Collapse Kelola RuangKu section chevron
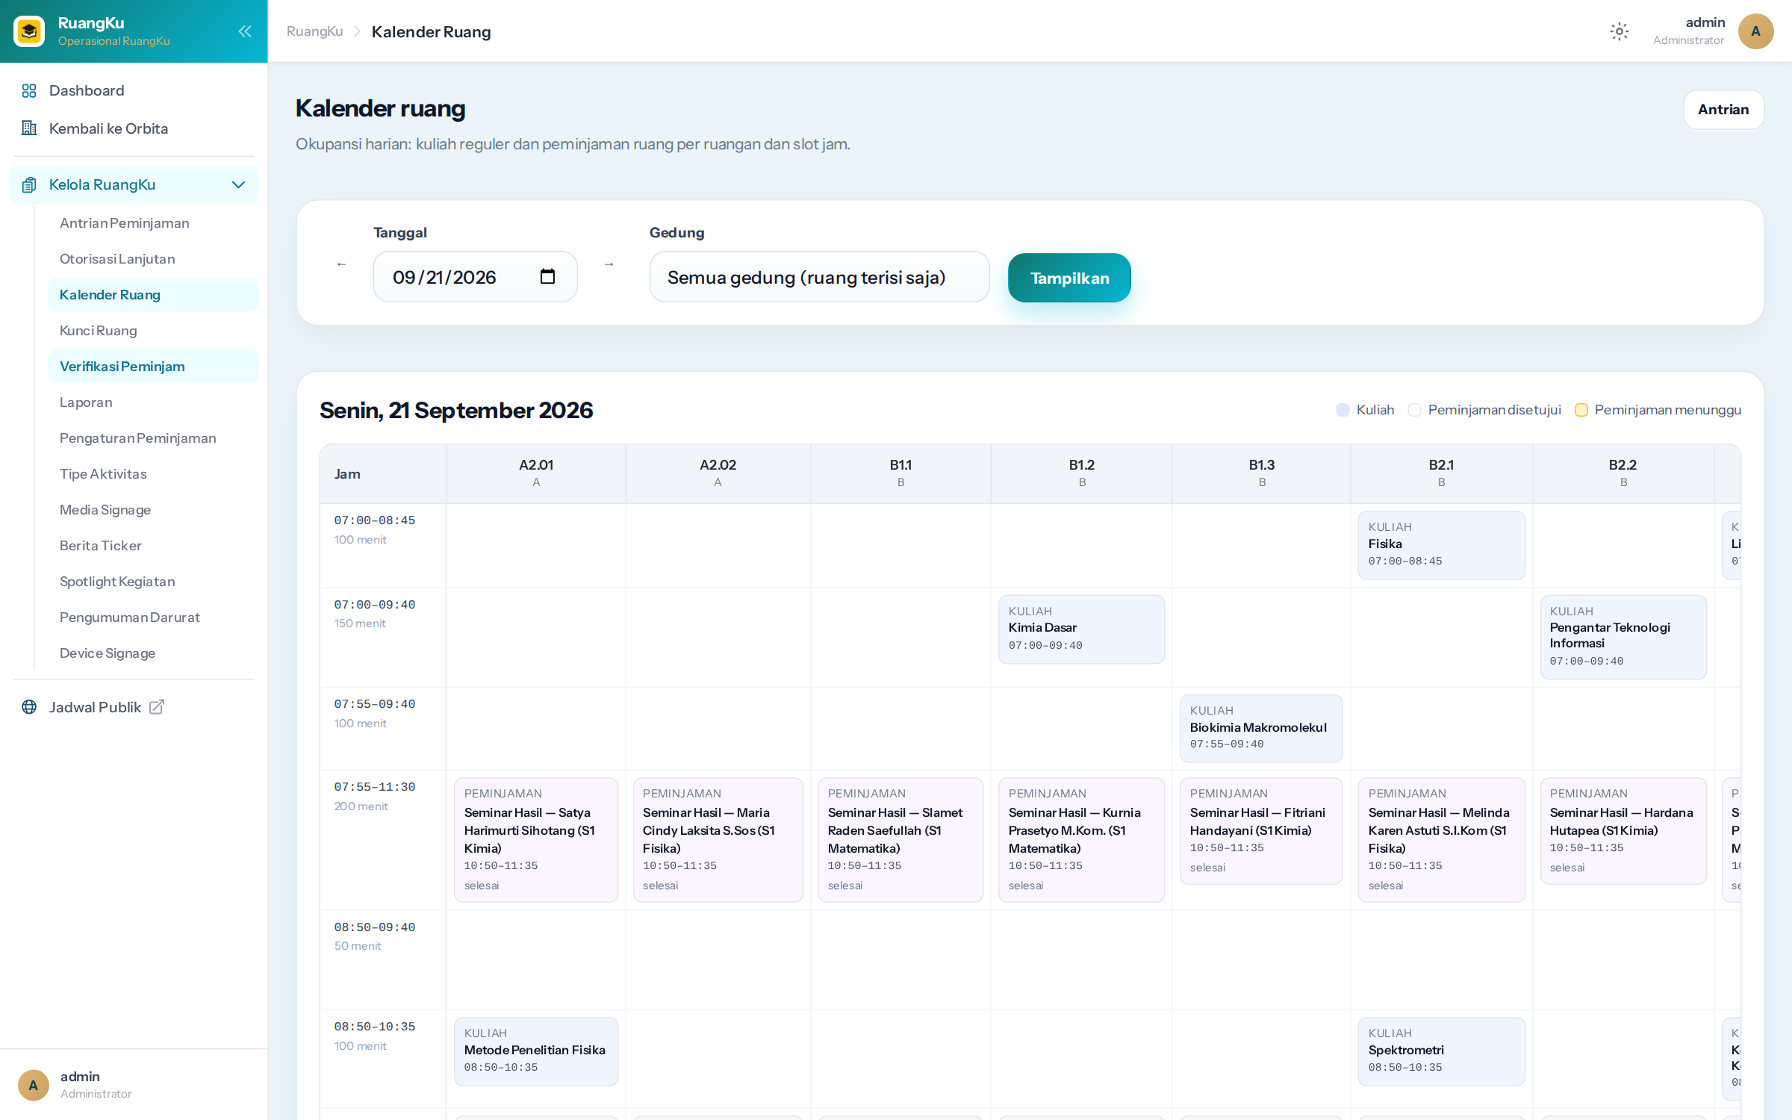 [238, 184]
